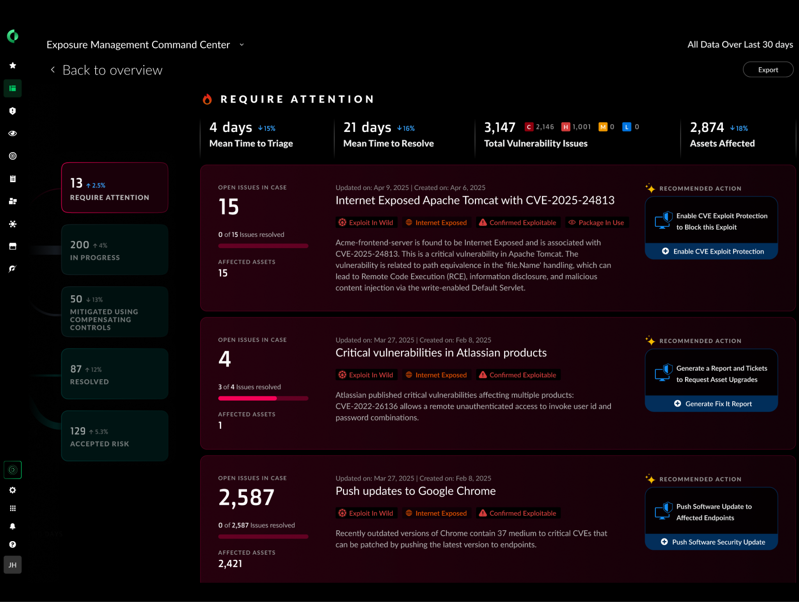Click Internet Exposed tag on Atlassian case
The image size is (799, 602).
pos(437,375)
